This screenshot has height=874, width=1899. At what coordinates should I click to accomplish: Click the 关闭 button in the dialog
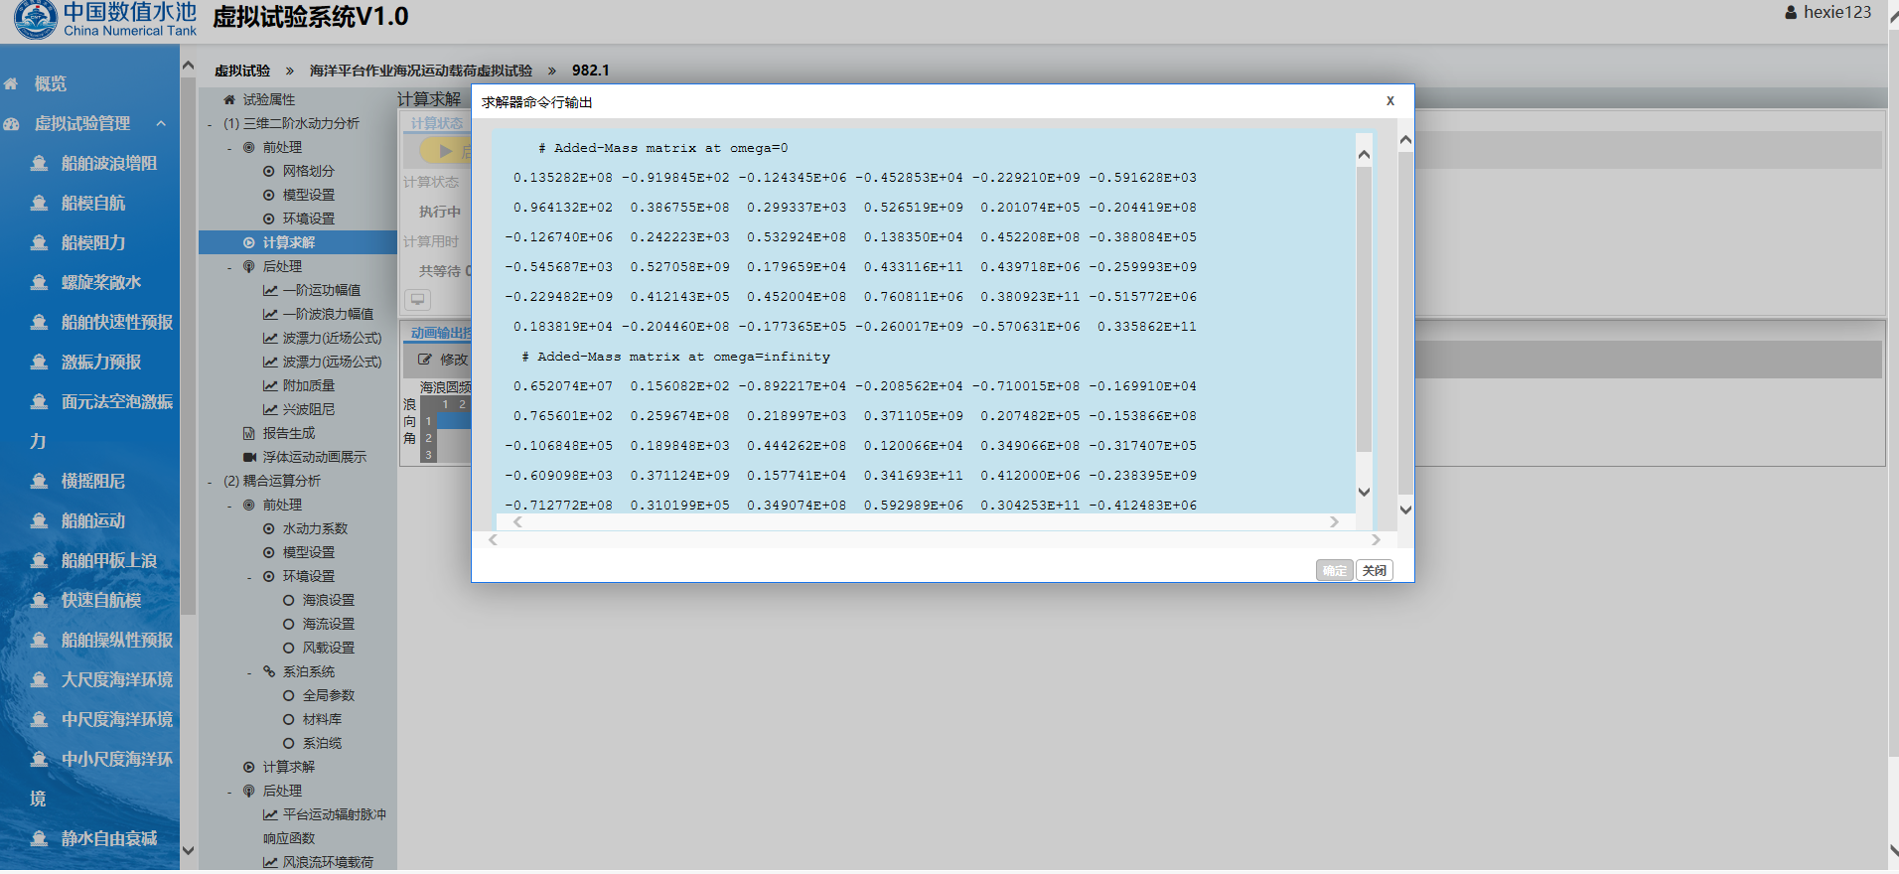1375,570
